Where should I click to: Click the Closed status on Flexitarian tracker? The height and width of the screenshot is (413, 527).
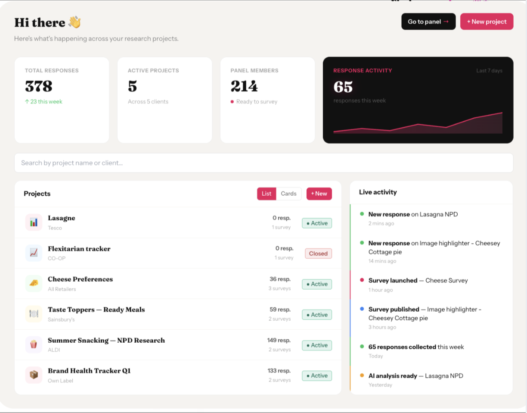pos(318,253)
